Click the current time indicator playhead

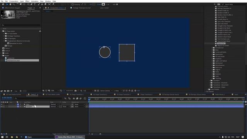point(89,99)
